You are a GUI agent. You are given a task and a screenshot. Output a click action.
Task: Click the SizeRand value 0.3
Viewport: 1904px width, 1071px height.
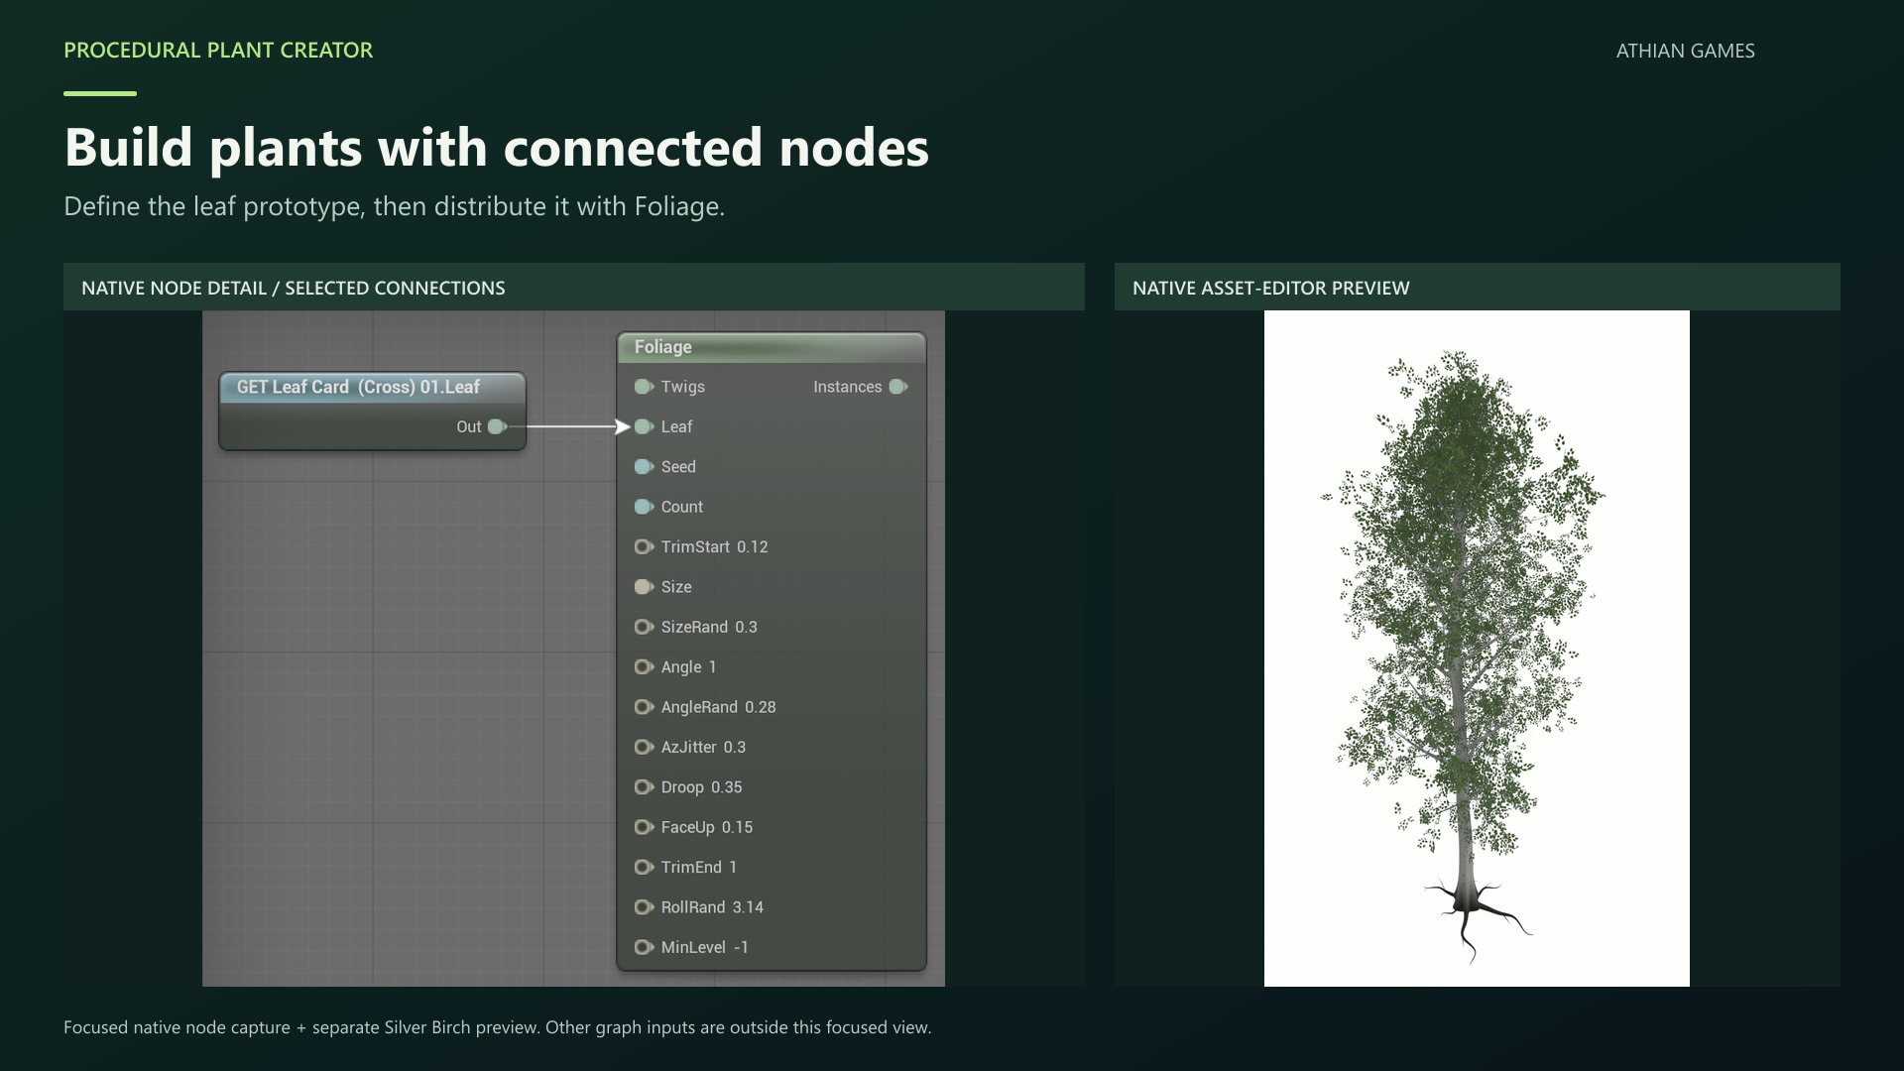[x=746, y=627]
